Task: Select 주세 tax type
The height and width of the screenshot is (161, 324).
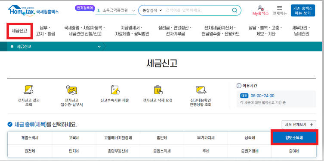Action: pyautogui.click(x=206, y=151)
